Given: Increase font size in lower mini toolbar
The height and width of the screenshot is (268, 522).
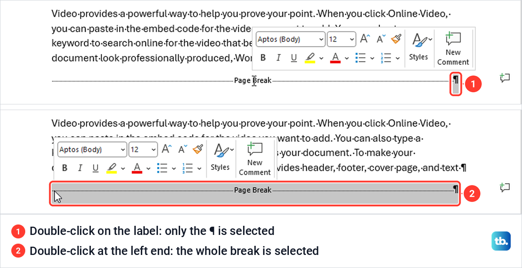Looking at the screenshot, I should [x=167, y=149].
